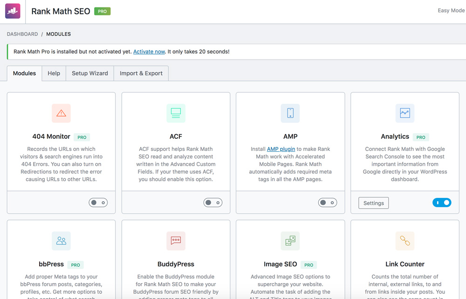Click the 'Image SEO' module title
The image size is (466, 299).
280,264
